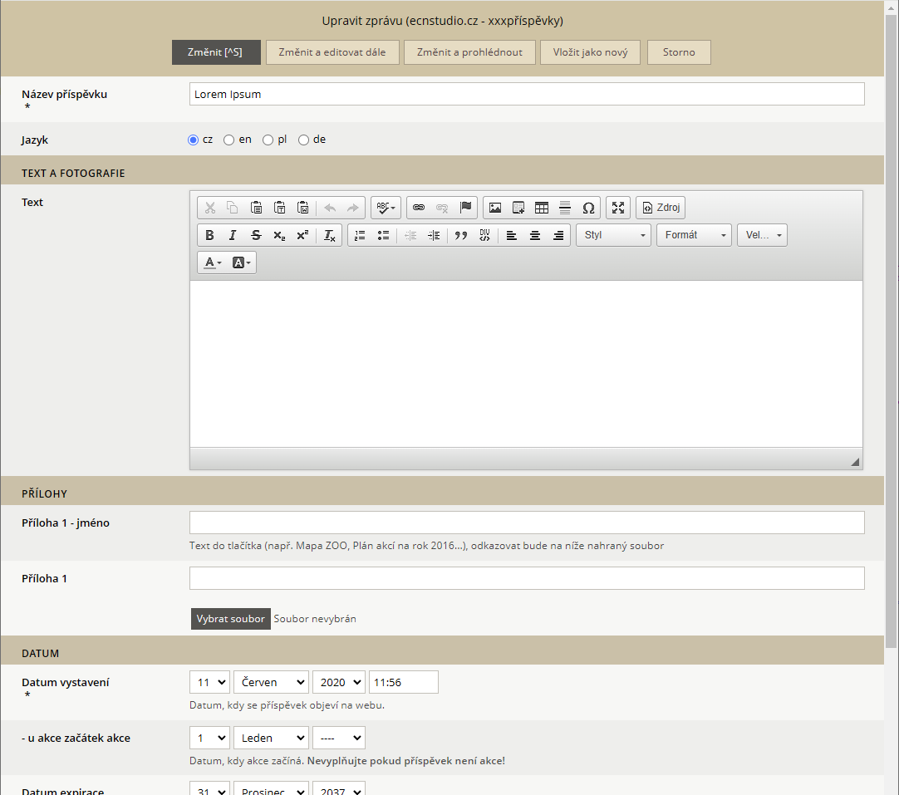Click the anchor flag icon
The height and width of the screenshot is (795, 899).
465,208
